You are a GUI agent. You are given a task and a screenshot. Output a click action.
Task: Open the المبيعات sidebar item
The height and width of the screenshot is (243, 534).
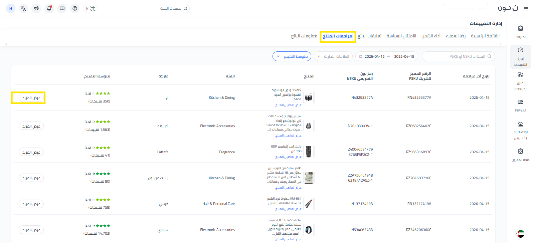click(520, 32)
